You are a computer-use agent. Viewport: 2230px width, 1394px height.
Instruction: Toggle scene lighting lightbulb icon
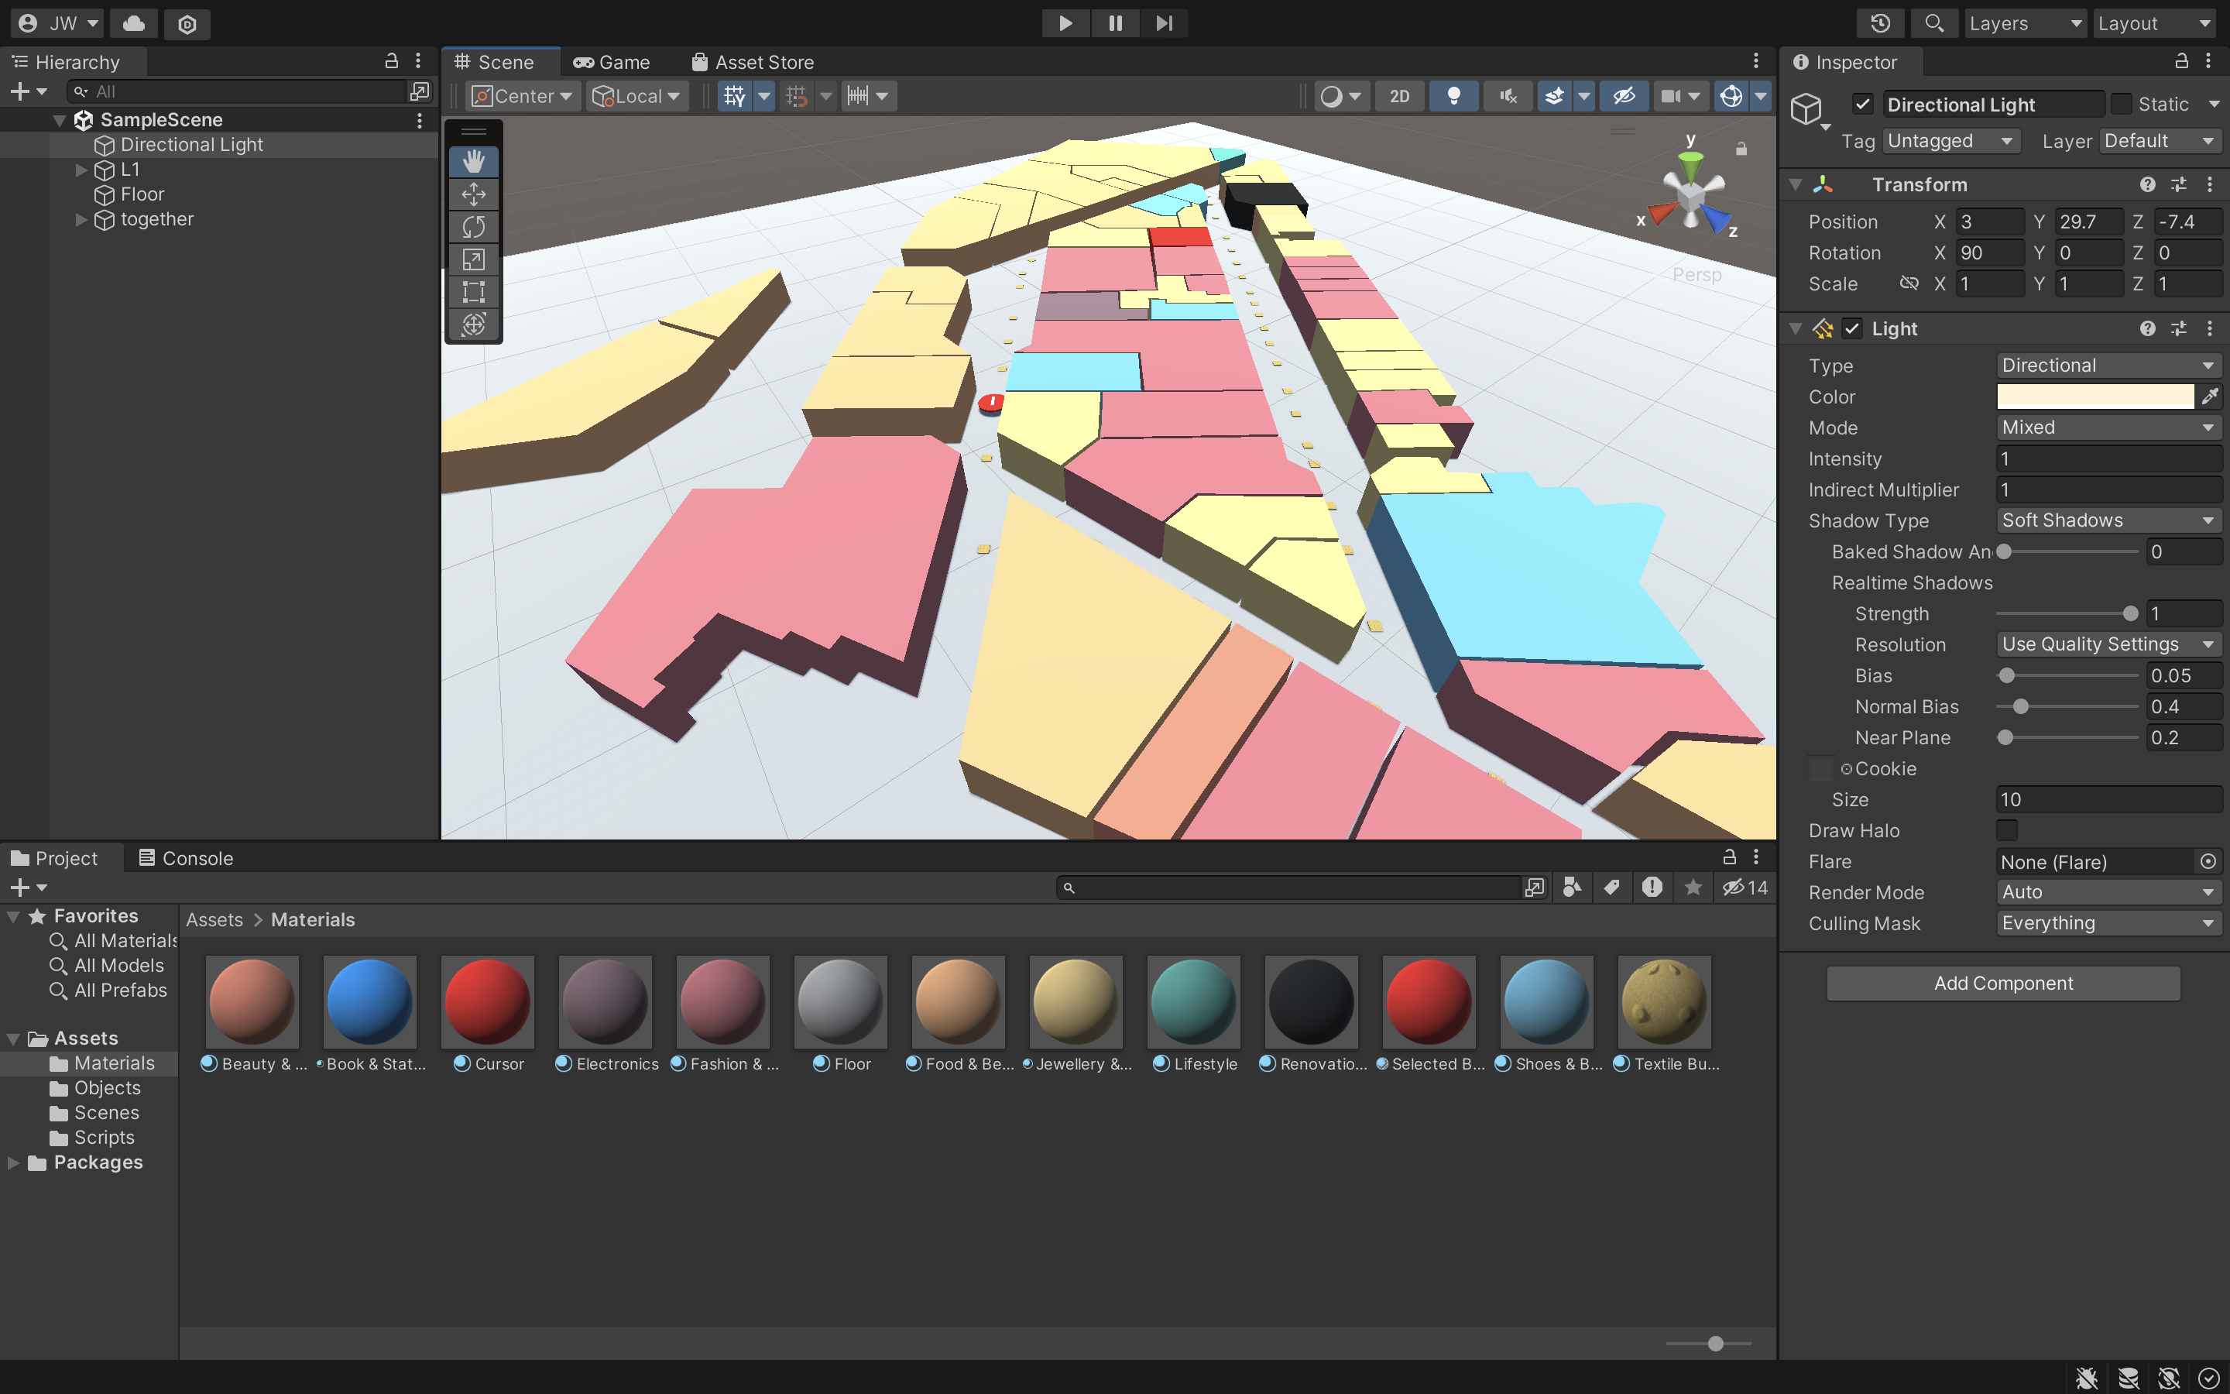tap(1453, 96)
